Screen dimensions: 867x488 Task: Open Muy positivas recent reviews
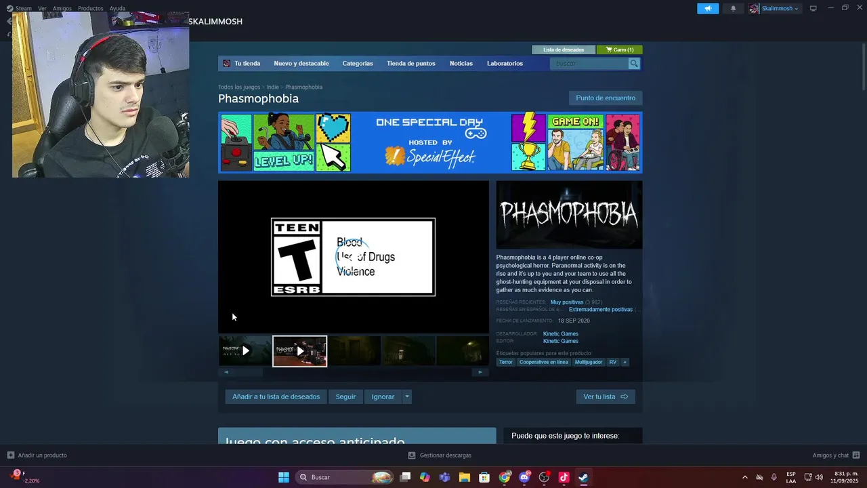coord(567,302)
